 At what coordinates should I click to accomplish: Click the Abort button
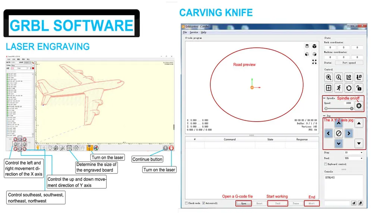311,203
